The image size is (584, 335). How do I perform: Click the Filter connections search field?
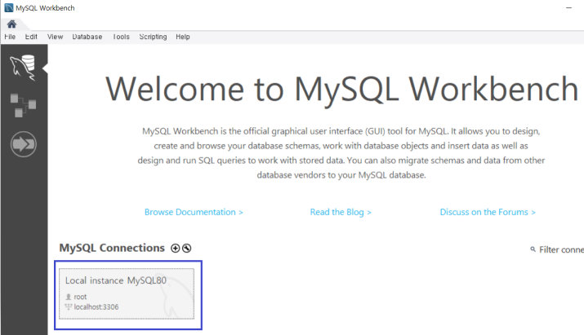click(561, 249)
